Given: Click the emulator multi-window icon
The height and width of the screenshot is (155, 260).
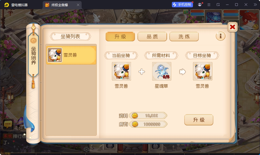Looking at the screenshot, I should tap(218, 5).
